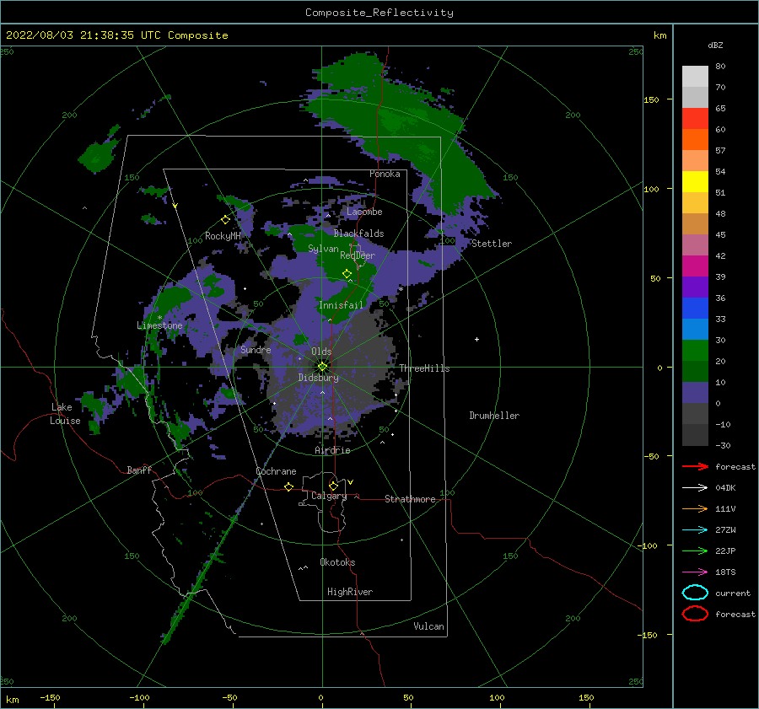The height and width of the screenshot is (709, 759).
Task: Click the Strathmore town label
Action: pos(410,499)
